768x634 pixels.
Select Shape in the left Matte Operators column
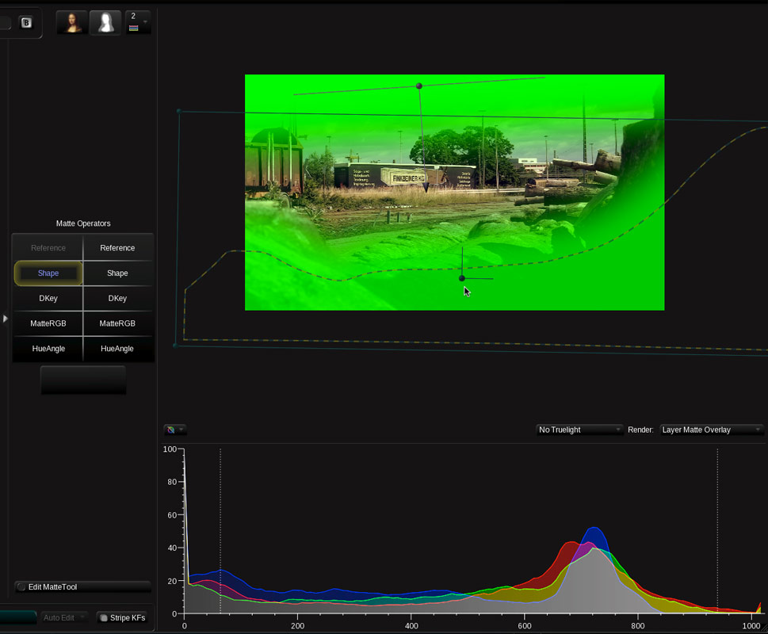click(x=48, y=273)
